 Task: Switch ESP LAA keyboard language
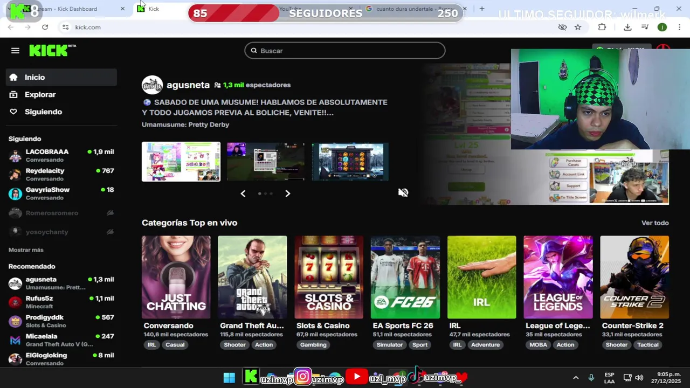[609, 378]
